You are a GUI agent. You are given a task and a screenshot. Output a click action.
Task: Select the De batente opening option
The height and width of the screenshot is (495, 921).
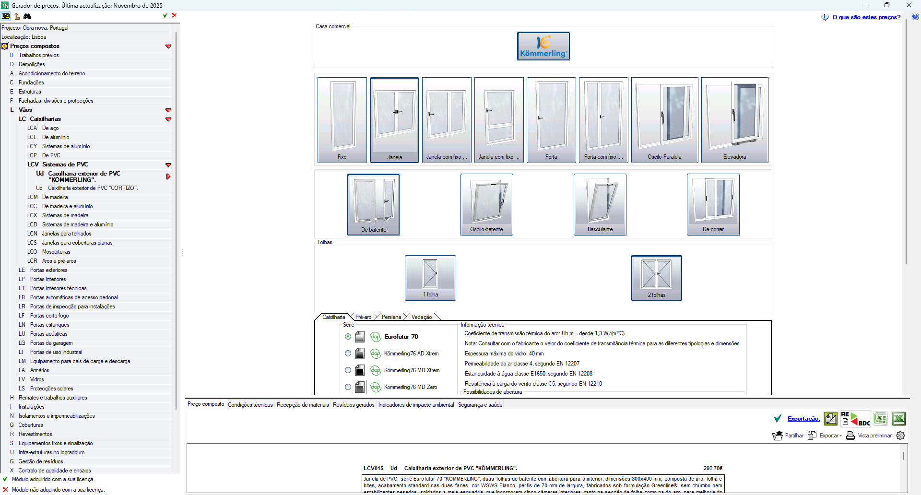click(x=373, y=204)
